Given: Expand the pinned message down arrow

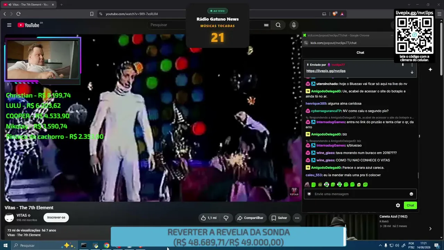Looking at the screenshot, I should tap(412, 72).
